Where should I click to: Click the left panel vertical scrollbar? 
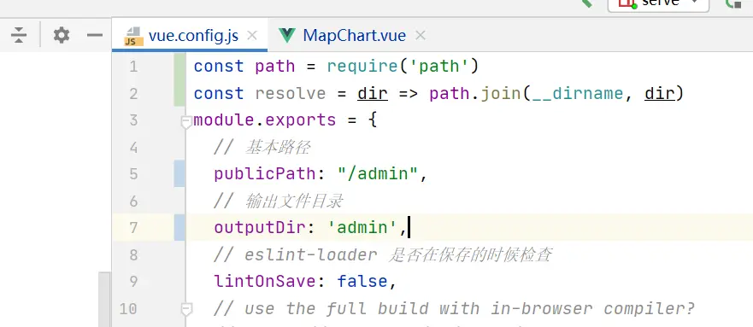click(x=104, y=299)
